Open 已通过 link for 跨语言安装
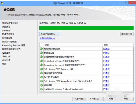This screenshot has height=104, width=136. pyautogui.click(x=106, y=53)
